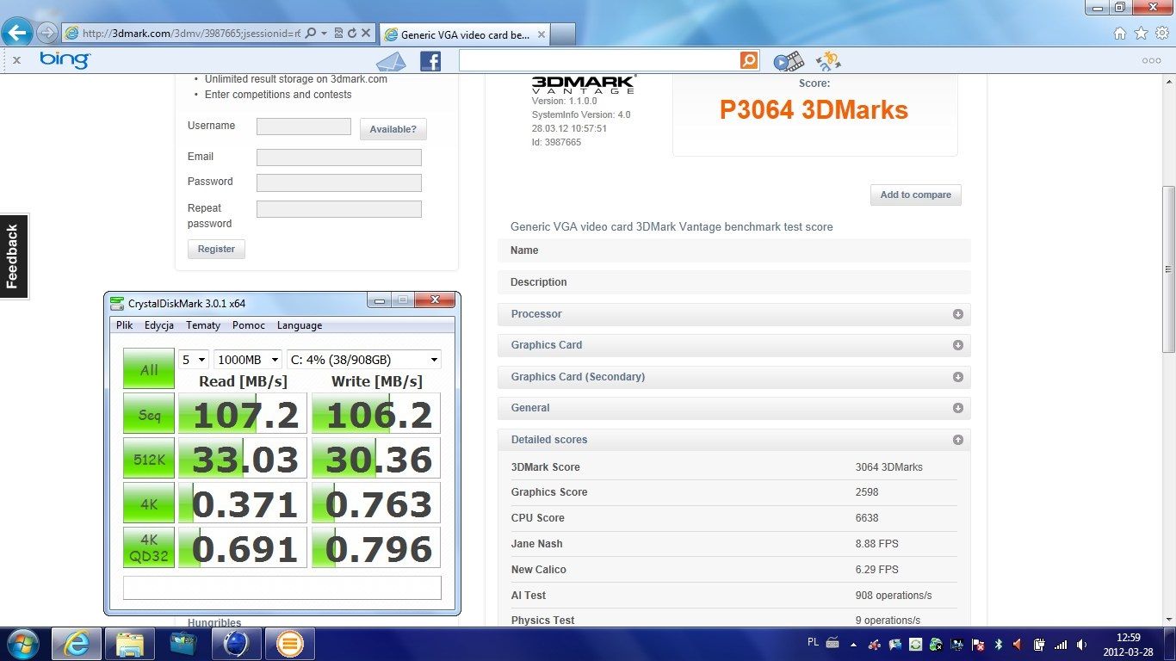1176x661 pixels.
Task: Click the All benchmark button
Action: [x=149, y=368]
